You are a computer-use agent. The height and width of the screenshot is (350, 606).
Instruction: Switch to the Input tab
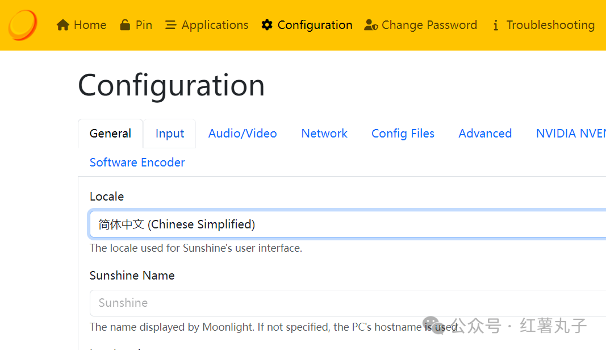170,134
